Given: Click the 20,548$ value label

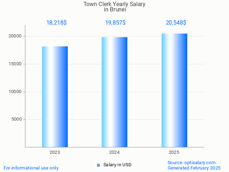Looking at the screenshot, I should [x=176, y=23].
